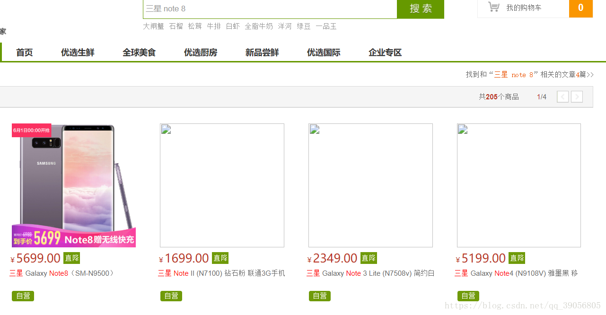Open the cart item count badge

(581, 8)
